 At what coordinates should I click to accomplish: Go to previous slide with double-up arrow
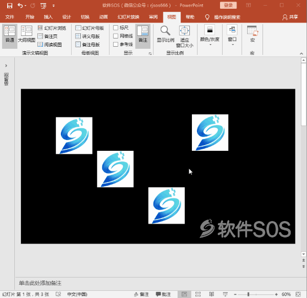pyautogui.click(x=303, y=261)
